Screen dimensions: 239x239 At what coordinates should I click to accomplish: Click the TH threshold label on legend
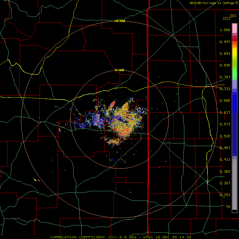click(228, 207)
